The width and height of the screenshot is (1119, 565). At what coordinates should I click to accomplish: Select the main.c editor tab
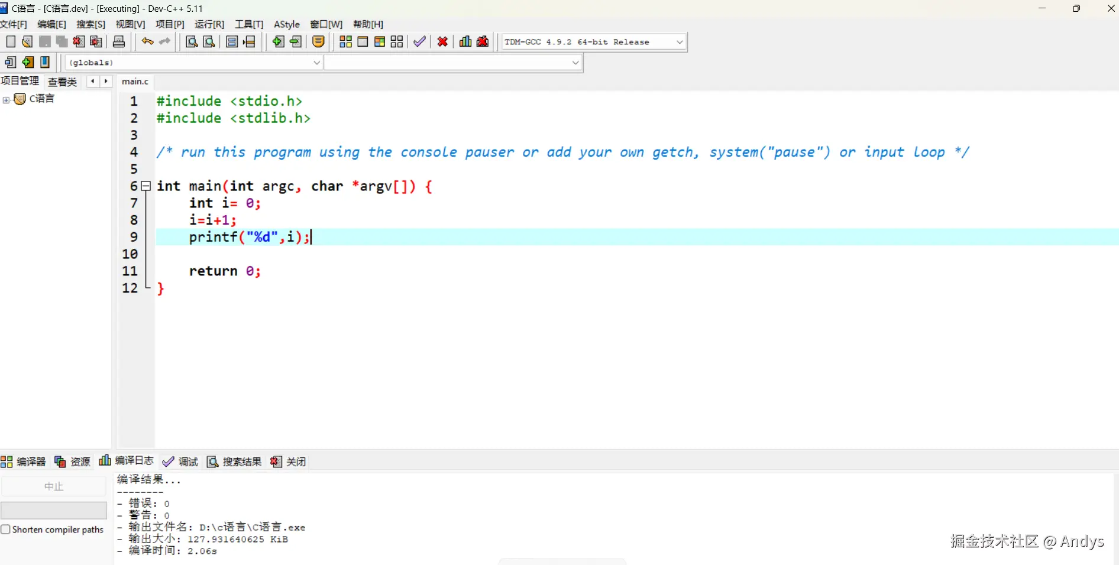click(135, 82)
